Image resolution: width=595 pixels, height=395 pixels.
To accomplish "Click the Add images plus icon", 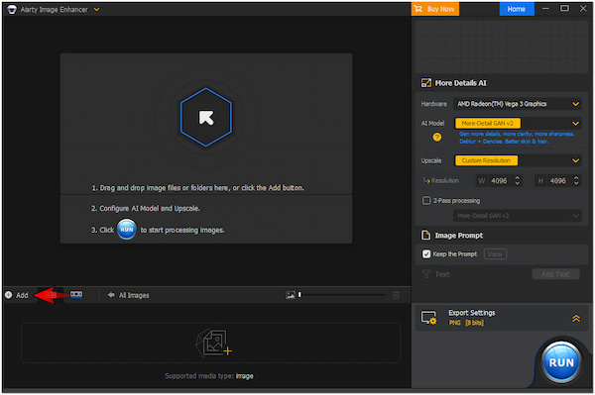I will 9,295.
